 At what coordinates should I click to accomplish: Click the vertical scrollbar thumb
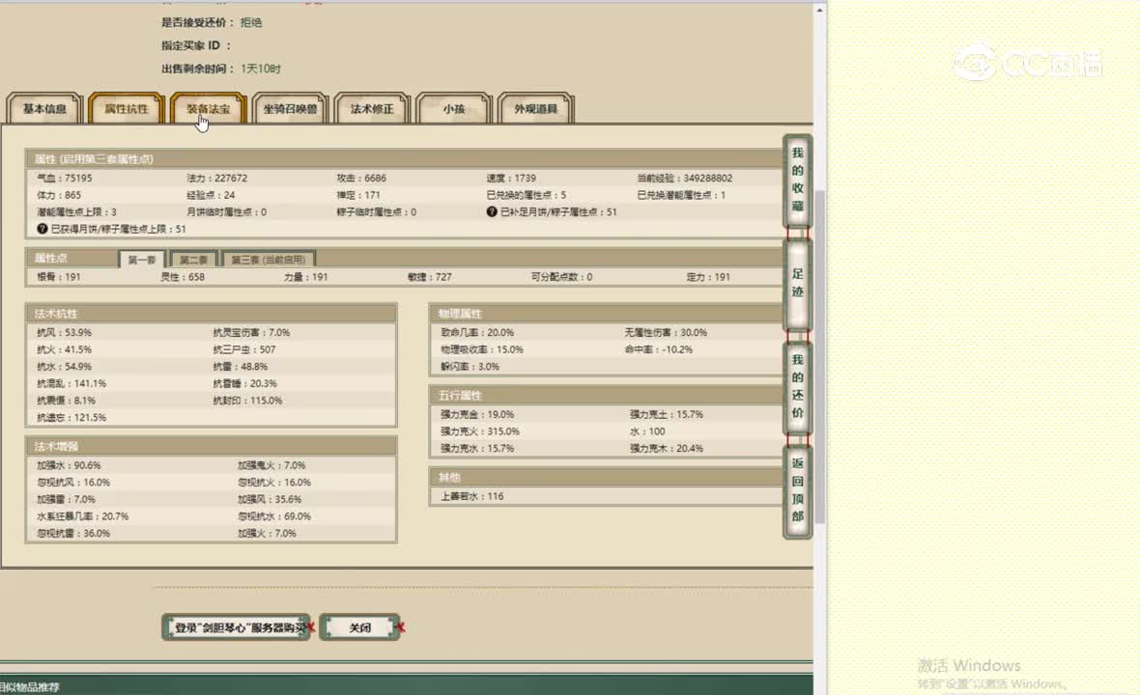click(820, 356)
